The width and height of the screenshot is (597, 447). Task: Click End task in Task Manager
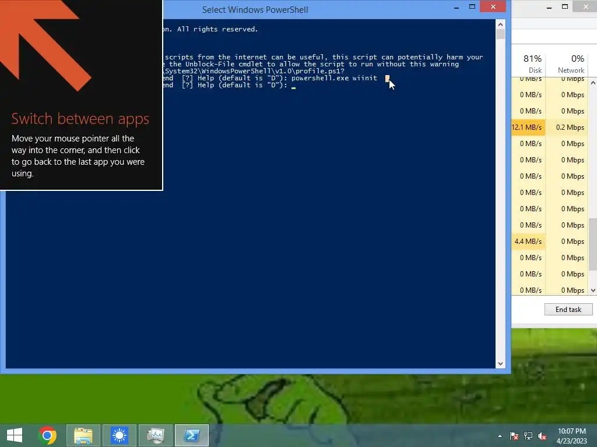568,310
